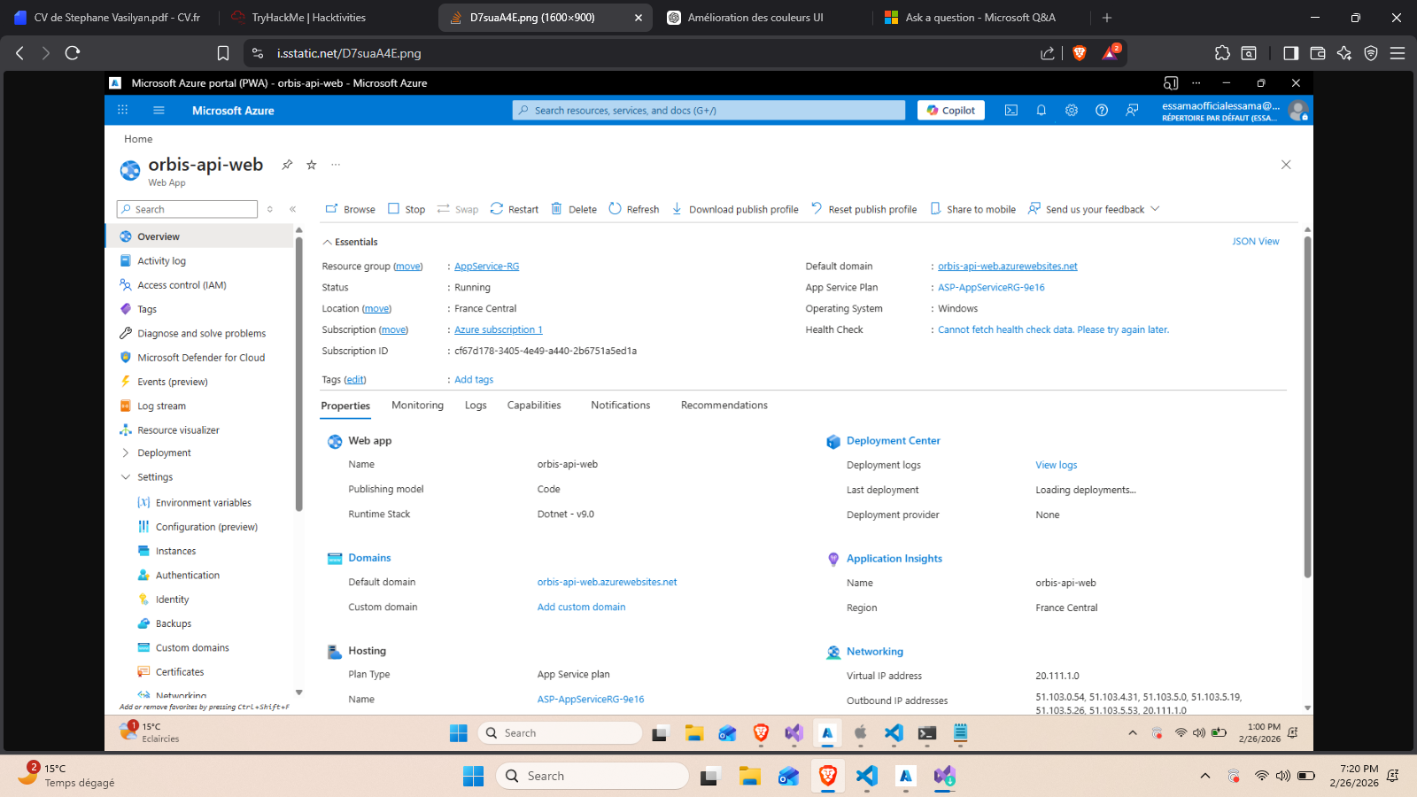
Task: Click the Add custom domain link
Action: tap(581, 607)
